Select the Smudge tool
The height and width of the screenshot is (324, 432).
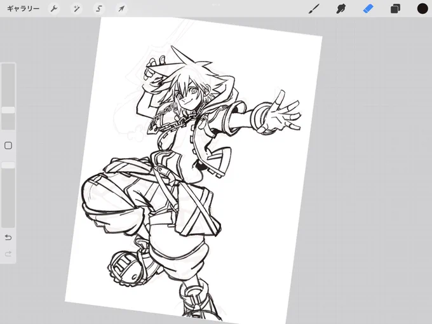coord(341,9)
